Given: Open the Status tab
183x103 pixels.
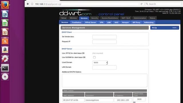Looking at the screenshot, I should point(152,18).
